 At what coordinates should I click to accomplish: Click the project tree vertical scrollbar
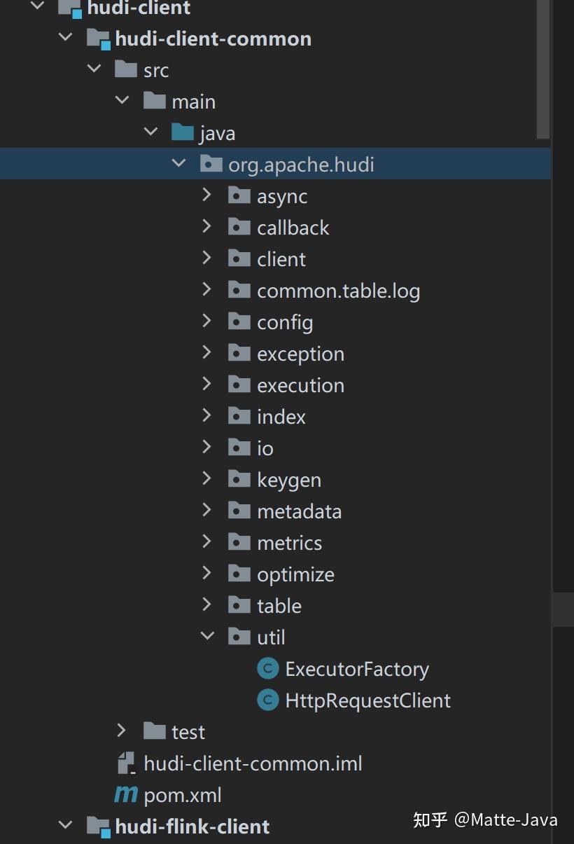point(543,70)
